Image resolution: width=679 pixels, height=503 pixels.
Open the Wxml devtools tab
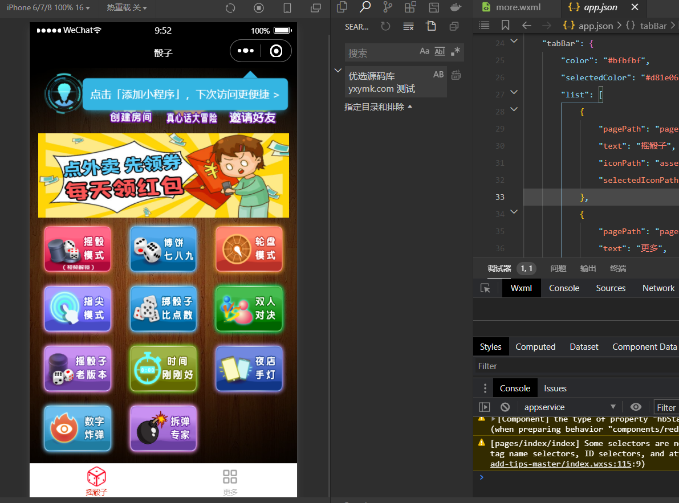pos(521,288)
